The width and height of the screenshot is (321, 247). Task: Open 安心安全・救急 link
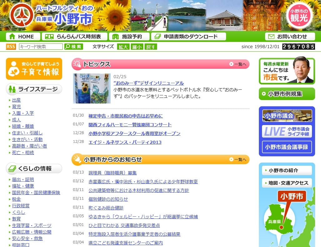point(27,239)
